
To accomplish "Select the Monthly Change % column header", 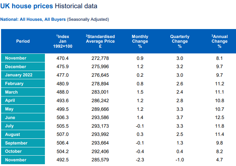I will (x=140, y=41).
